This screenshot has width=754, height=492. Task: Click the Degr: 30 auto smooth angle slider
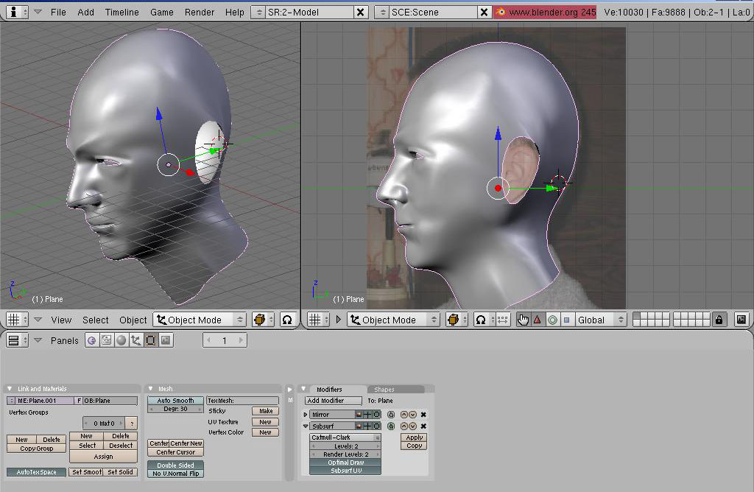(x=175, y=409)
